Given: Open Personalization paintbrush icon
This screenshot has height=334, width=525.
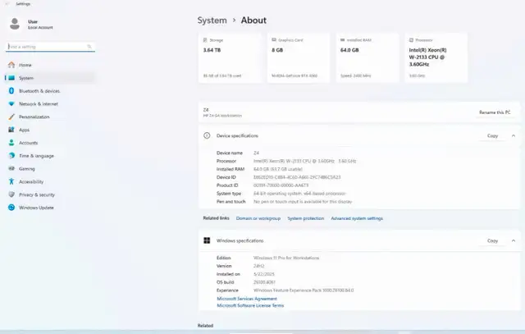Looking at the screenshot, I should tap(11, 117).
